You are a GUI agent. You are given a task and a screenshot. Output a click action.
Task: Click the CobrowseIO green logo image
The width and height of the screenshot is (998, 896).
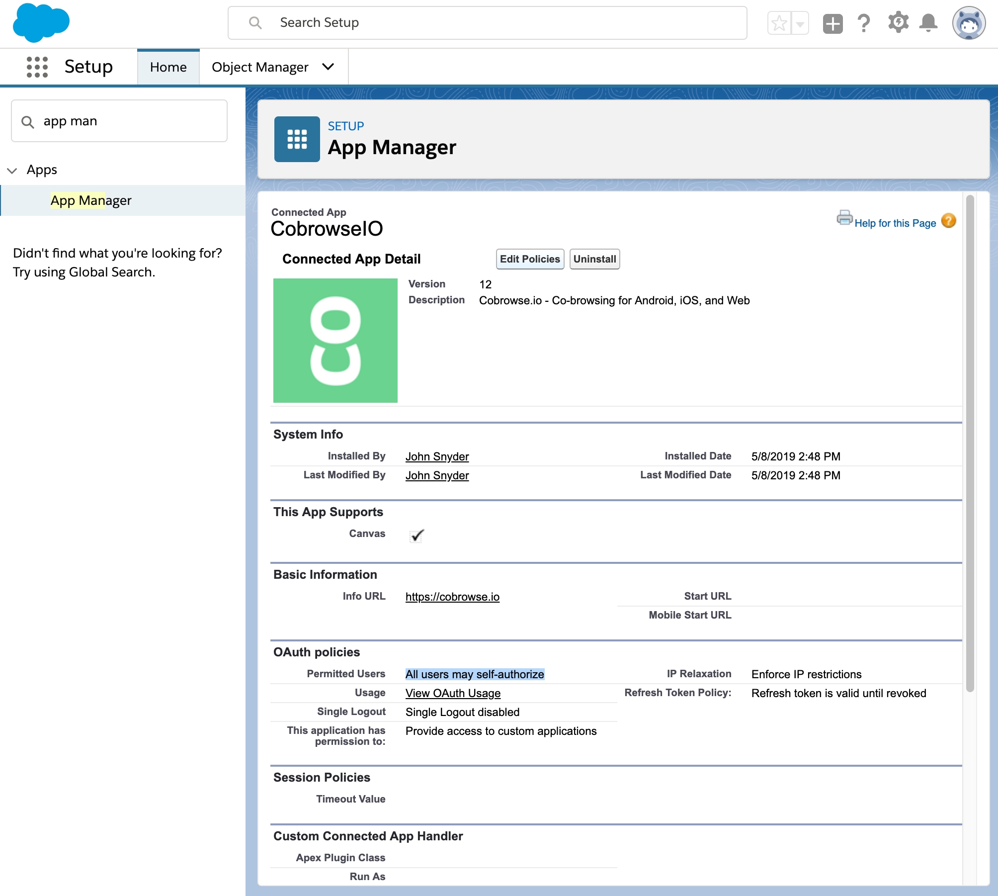coord(335,341)
